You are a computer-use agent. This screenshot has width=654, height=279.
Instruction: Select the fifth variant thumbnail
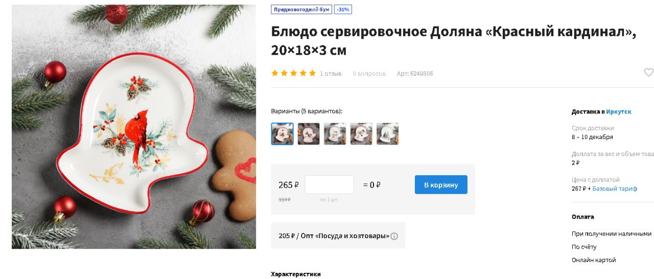(387, 134)
